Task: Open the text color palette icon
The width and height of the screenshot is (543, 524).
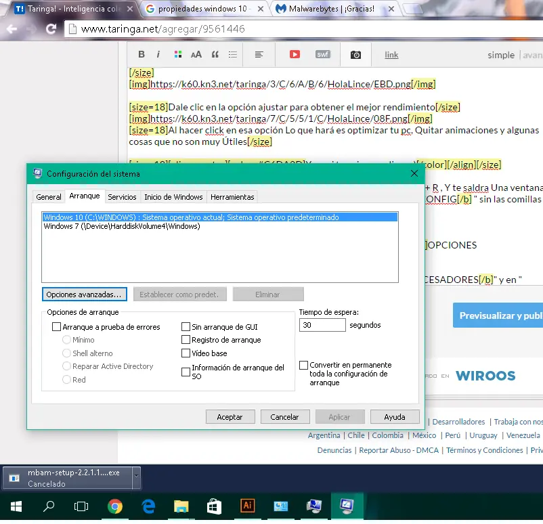Action: coord(178,54)
